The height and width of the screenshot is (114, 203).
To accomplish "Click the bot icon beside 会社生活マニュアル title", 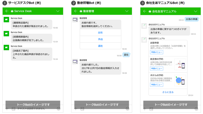I will point(150,11).
